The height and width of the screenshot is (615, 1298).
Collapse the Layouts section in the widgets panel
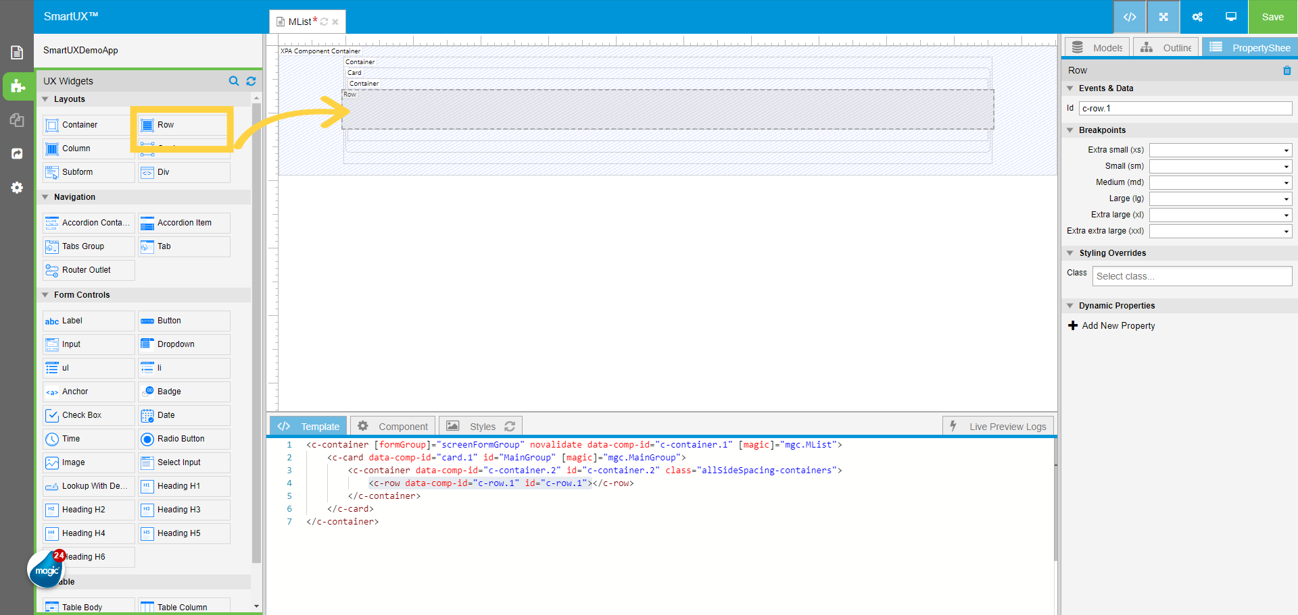point(45,99)
